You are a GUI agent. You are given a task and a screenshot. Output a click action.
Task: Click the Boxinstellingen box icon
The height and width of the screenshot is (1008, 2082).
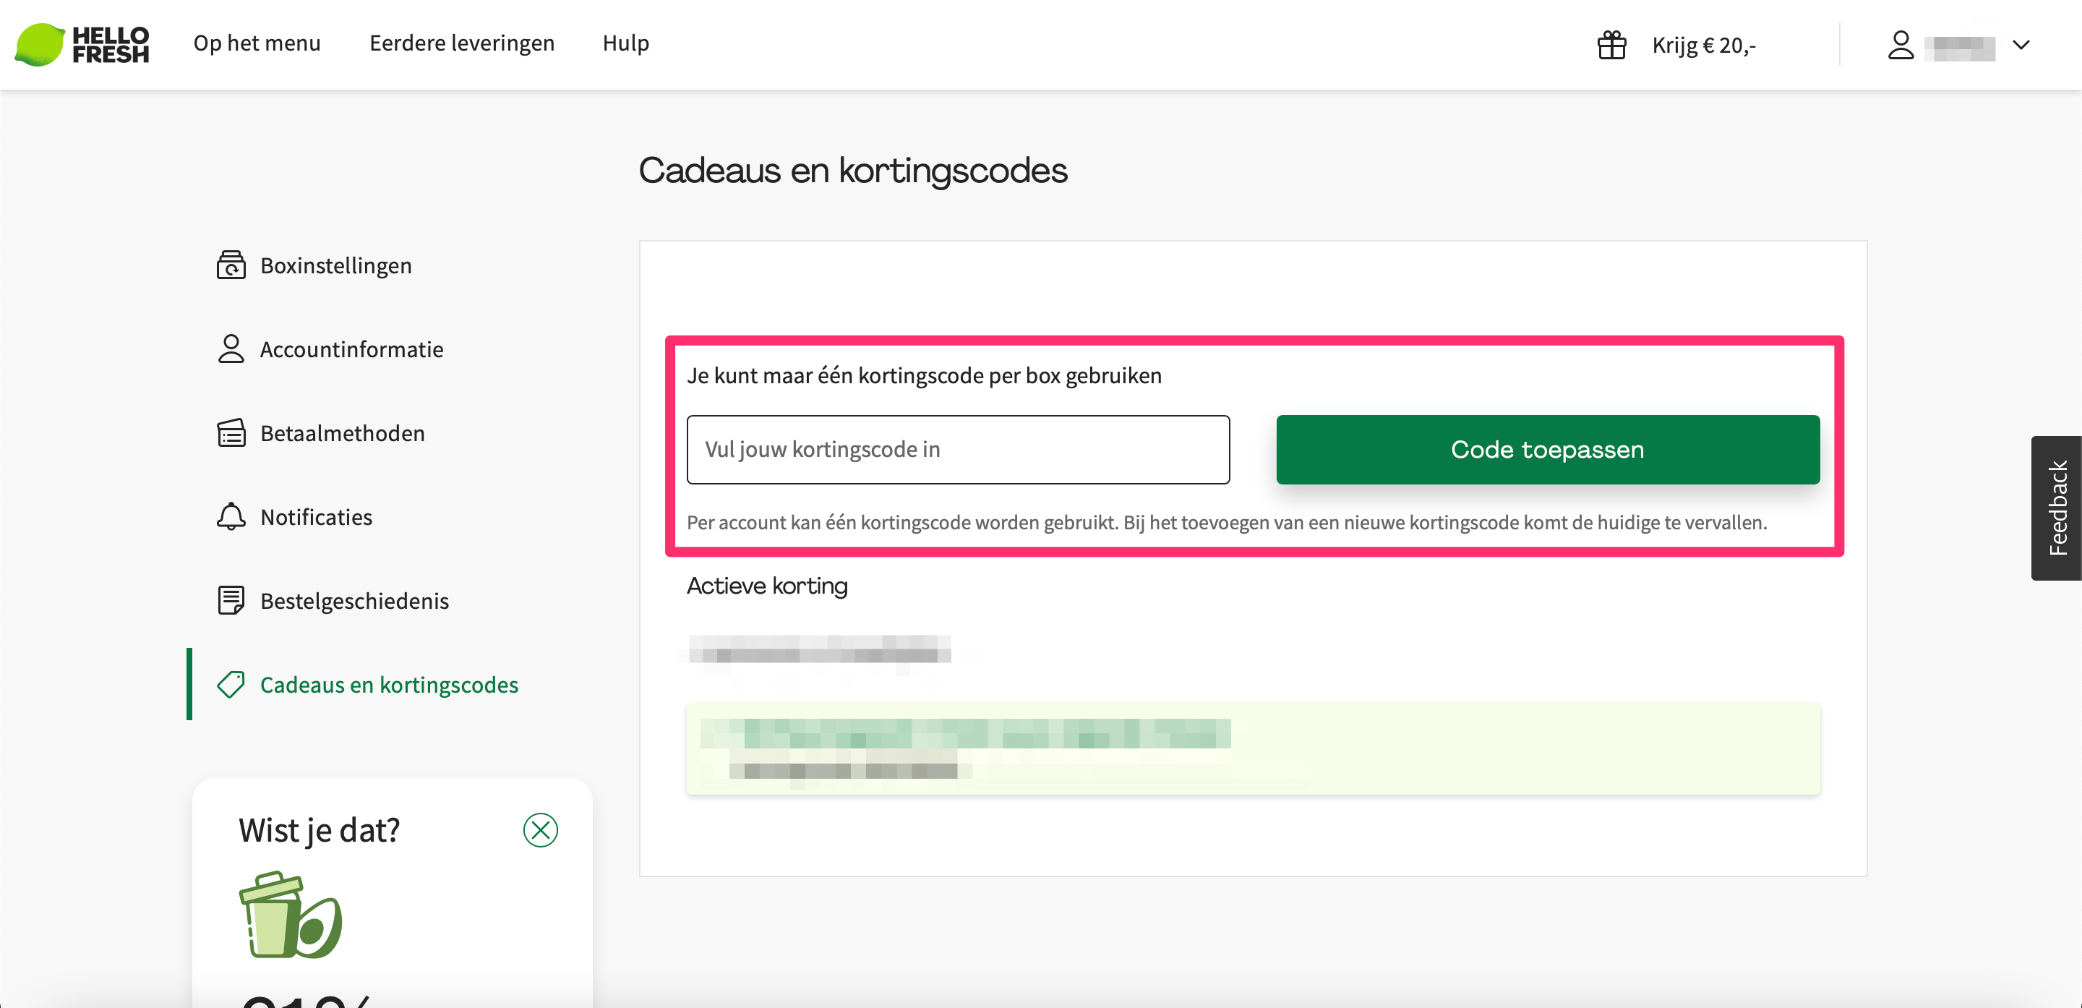pos(231,265)
